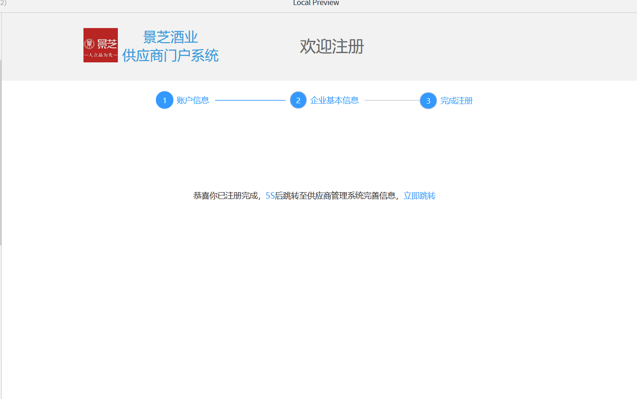This screenshot has height=399, width=637.
Task: Click the gray progress line before 完成注册
Action: (392, 100)
